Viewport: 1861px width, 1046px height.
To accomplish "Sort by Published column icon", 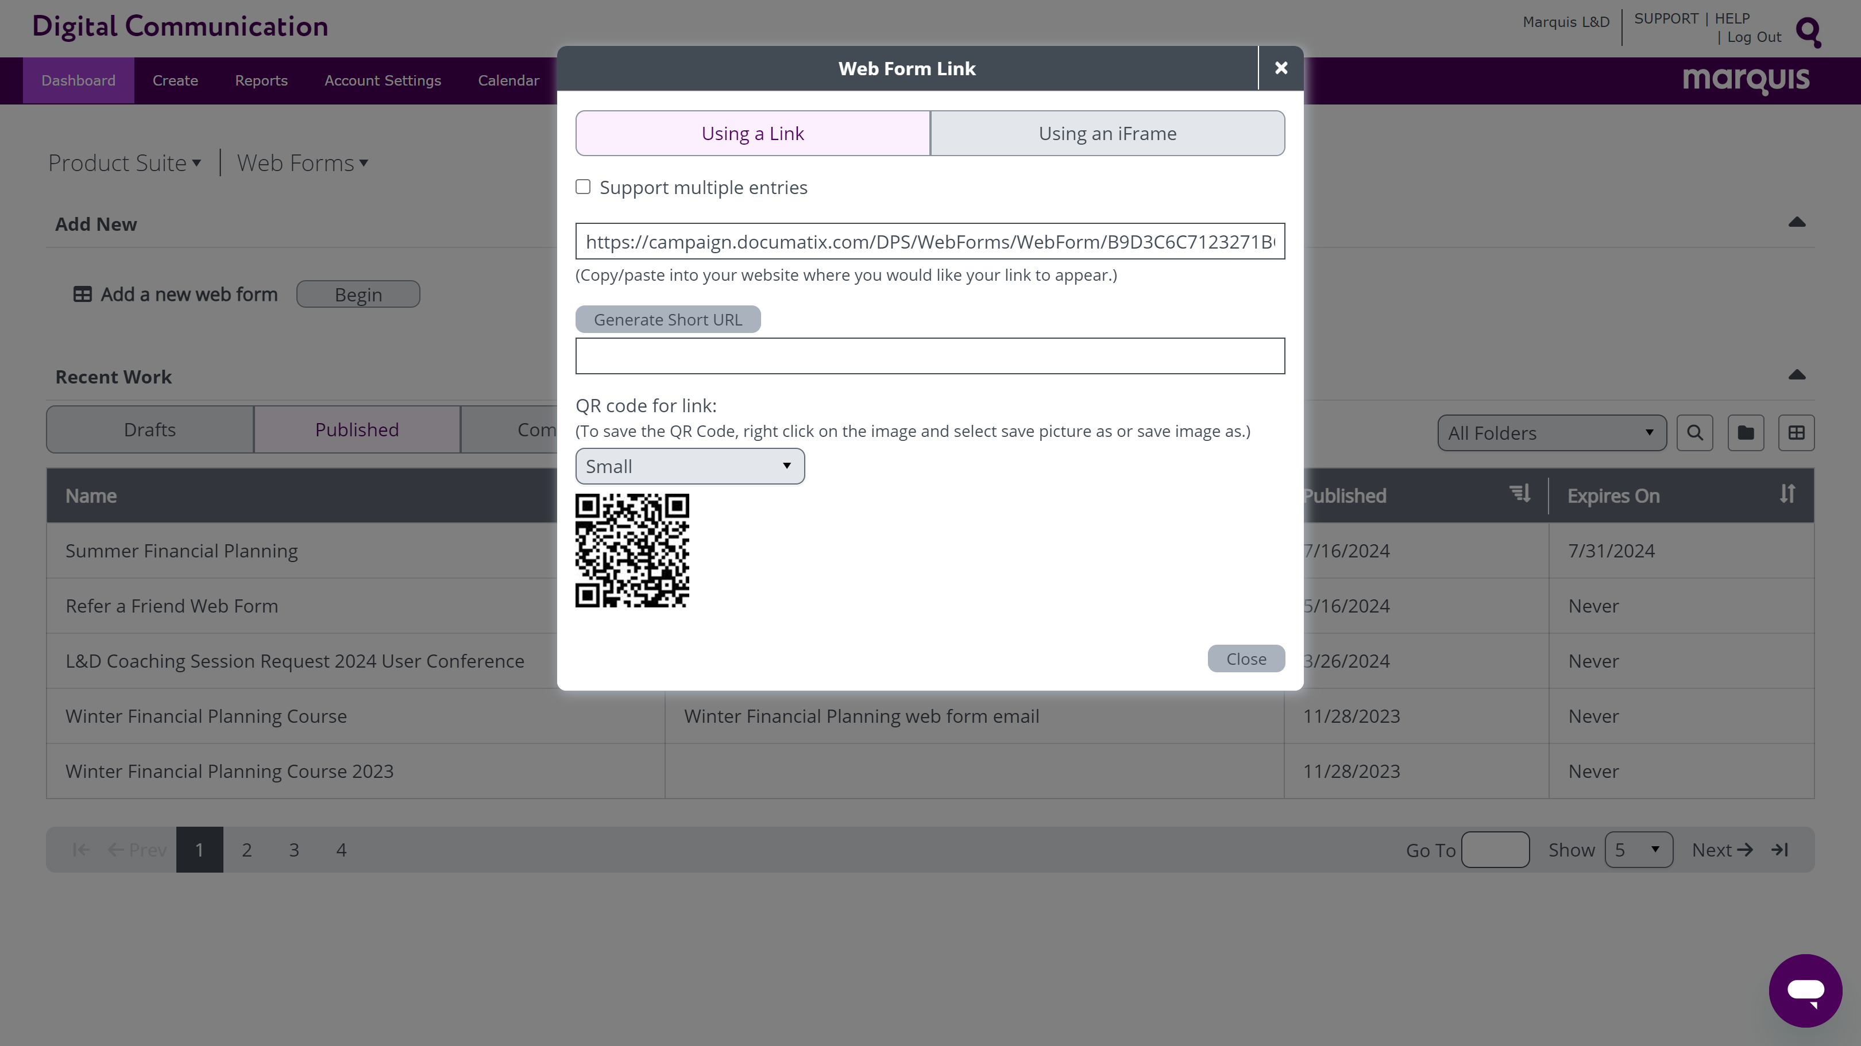I will point(1520,494).
